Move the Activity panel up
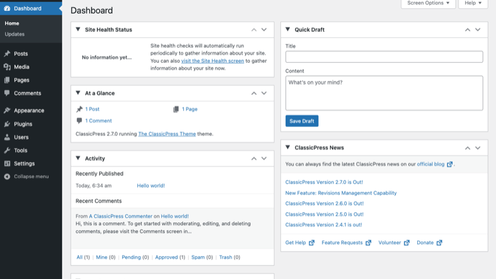The height and width of the screenshot is (279, 496). point(254,159)
